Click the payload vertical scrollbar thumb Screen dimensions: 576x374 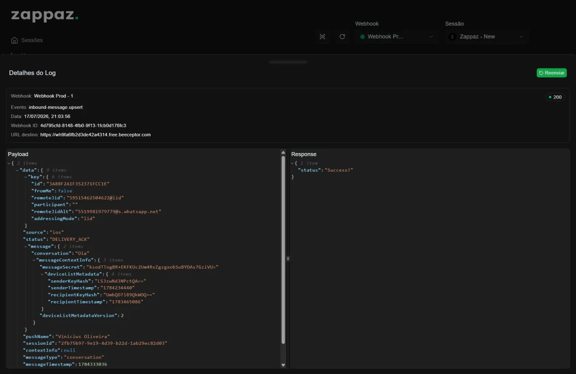point(283,250)
